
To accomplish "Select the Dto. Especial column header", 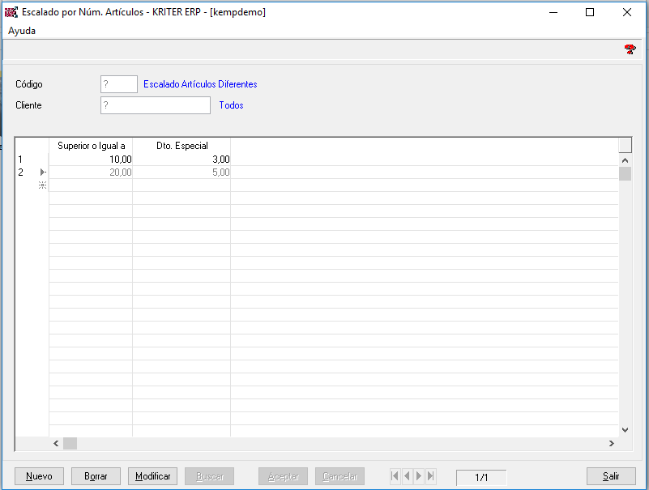I will [x=181, y=146].
